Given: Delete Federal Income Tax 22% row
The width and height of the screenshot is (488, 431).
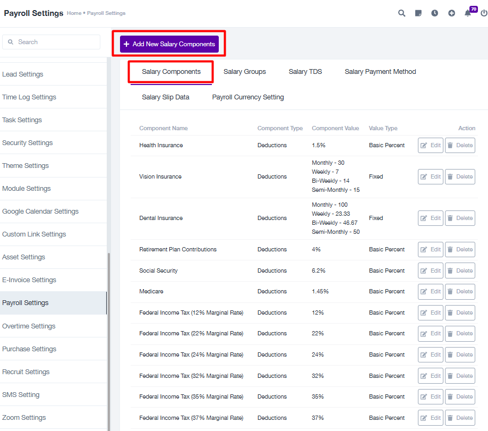Looking at the screenshot, I should click(460, 334).
